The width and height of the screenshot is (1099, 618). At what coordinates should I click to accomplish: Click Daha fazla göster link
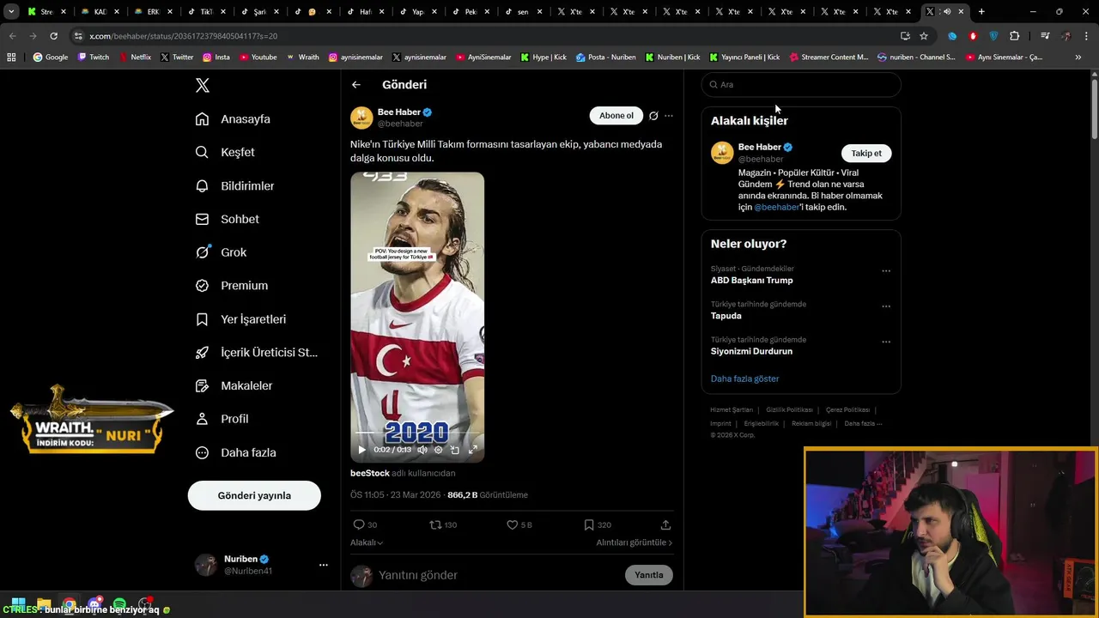[744, 379]
